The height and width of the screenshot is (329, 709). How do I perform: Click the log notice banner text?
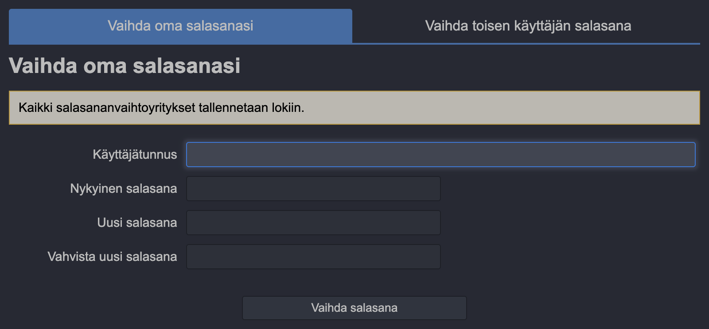[161, 107]
